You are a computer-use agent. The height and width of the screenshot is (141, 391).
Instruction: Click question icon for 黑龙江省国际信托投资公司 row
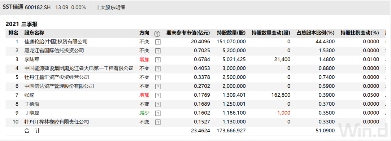[x=158, y=51]
